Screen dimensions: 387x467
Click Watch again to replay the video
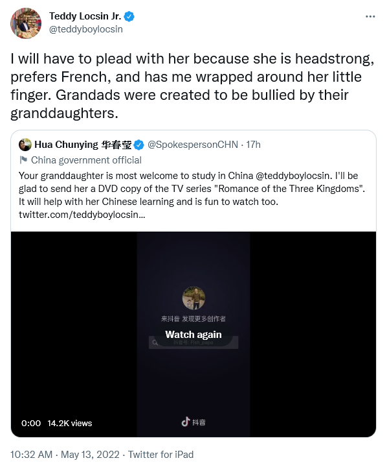tap(193, 335)
